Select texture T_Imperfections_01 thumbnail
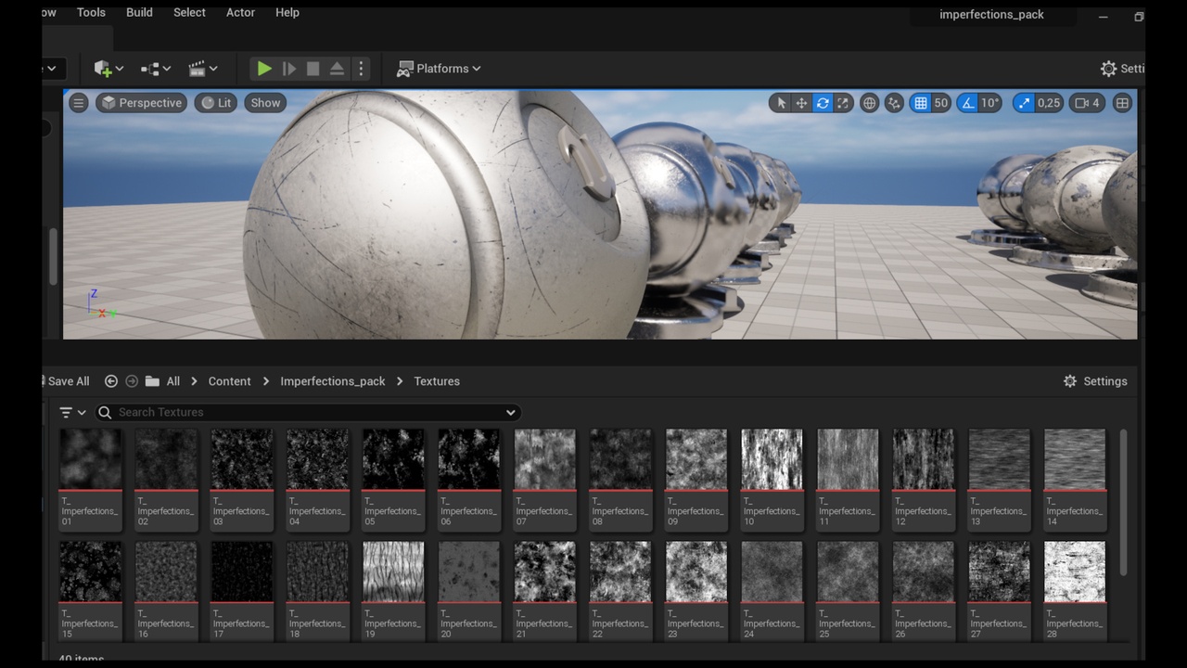1187x668 pixels. coord(90,458)
